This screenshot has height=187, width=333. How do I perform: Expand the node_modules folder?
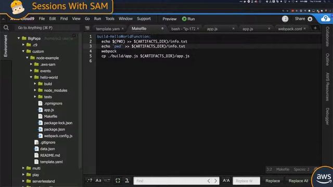[x=35, y=90]
